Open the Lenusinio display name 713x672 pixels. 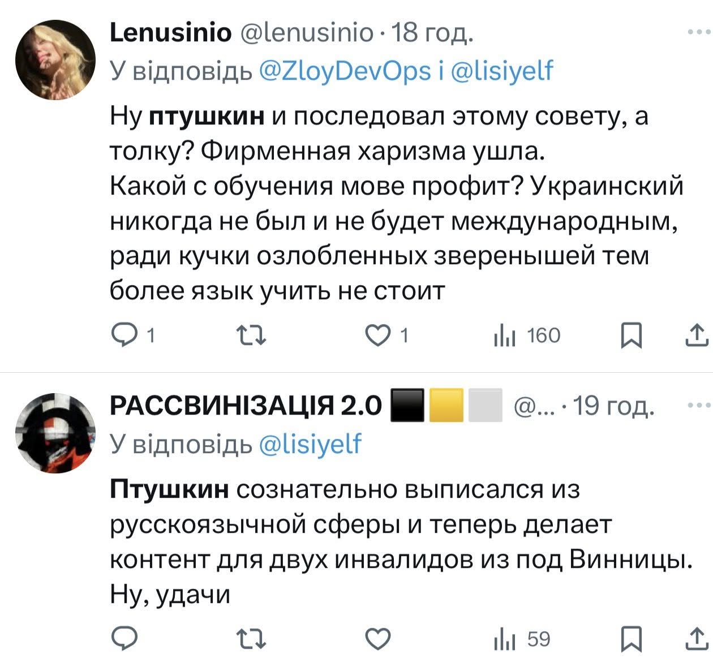(x=170, y=33)
